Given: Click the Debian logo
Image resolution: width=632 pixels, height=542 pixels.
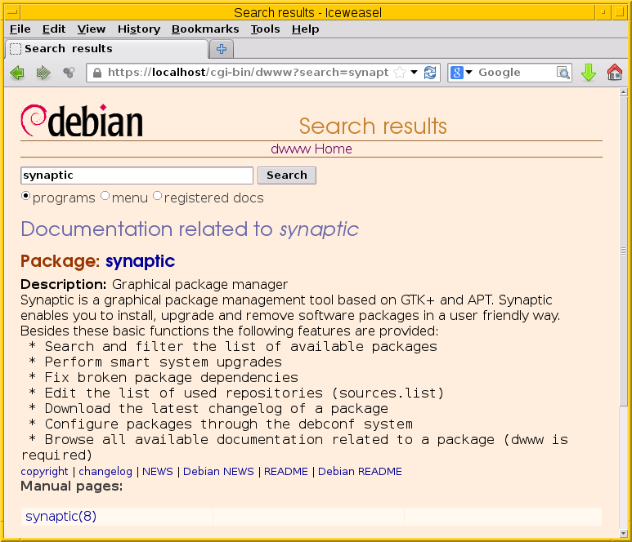Looking at the screenshot, I should (82, 121).
